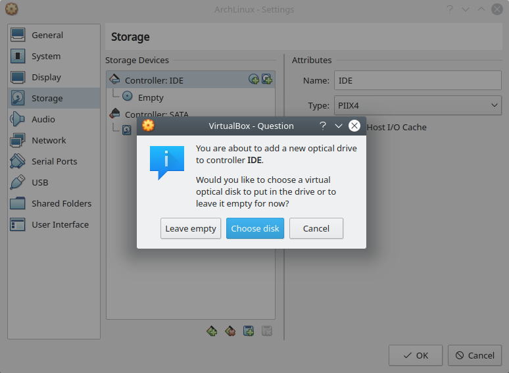Click the IDE controller icon

114,79
